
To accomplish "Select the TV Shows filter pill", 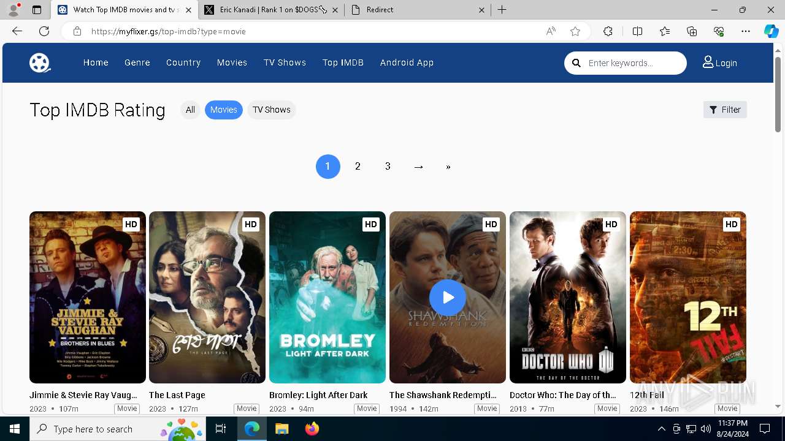I will (x=272, y=110).
